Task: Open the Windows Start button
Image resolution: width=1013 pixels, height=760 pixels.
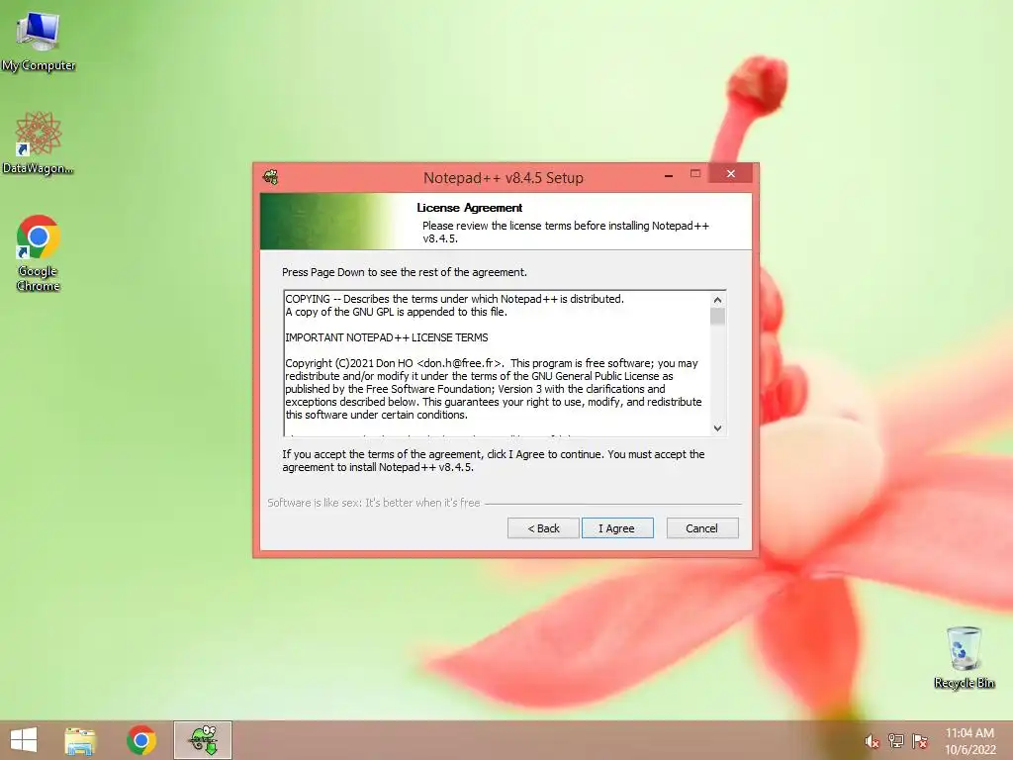Action: [x=24, y=740]
